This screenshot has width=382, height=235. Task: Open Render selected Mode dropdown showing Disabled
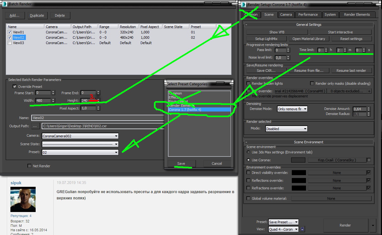pos(286,129)
